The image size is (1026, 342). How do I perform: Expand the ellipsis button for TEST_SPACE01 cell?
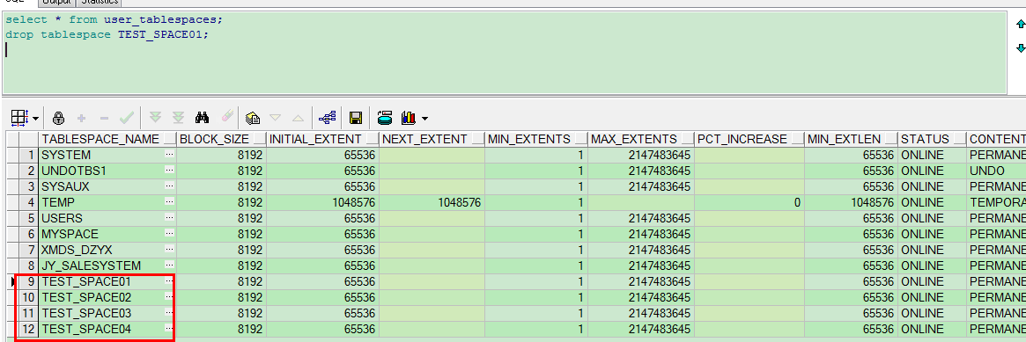point(169,282)
